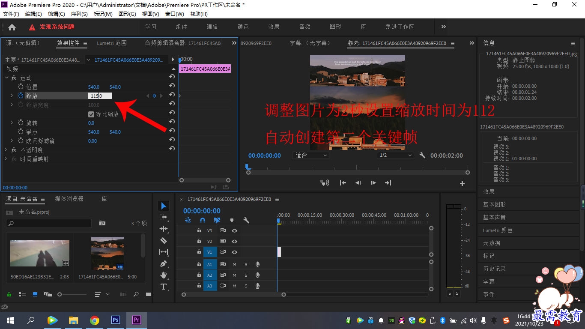
Task: Toggle timeline snap magnet icon
Action: click(x=203, y=220)
